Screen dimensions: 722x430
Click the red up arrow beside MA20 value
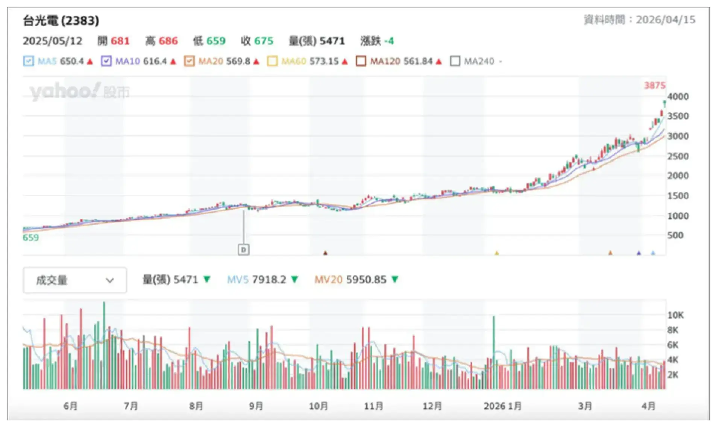(x=256, y=61)
